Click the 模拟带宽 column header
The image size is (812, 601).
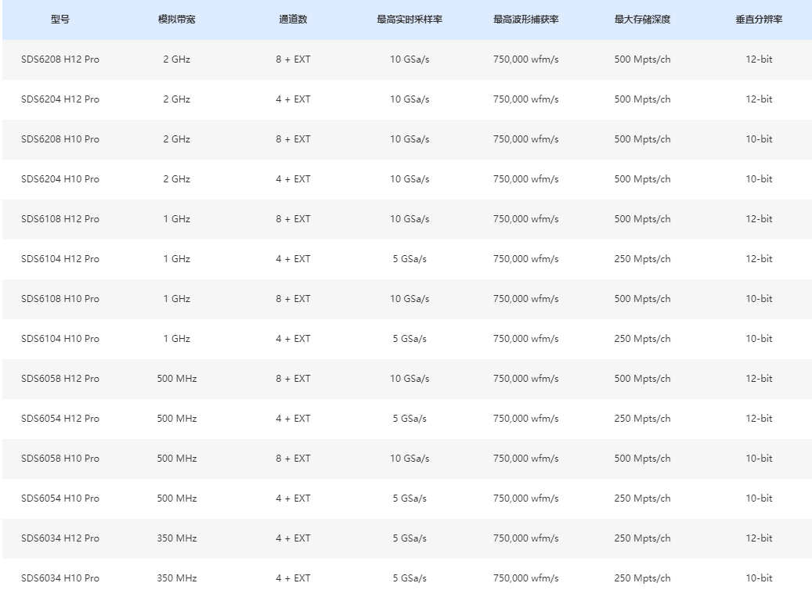pos(176,19)
